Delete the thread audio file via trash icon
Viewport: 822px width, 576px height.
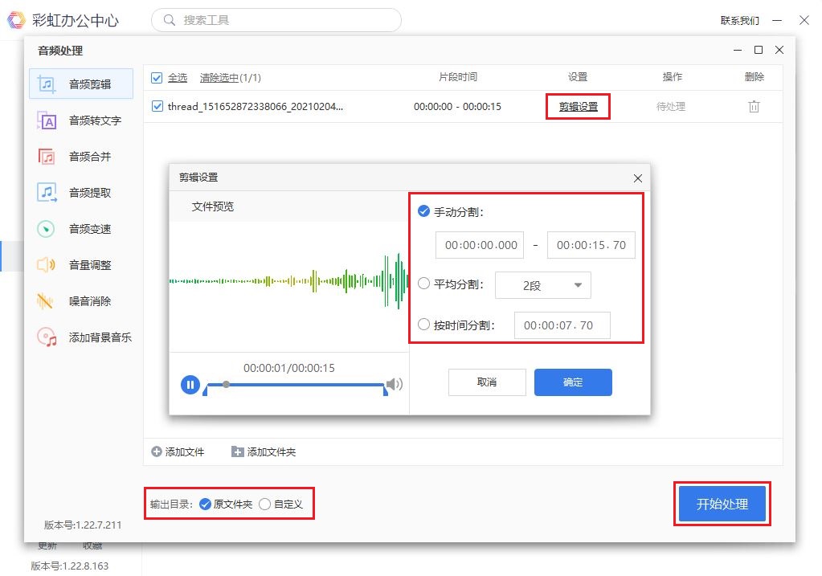(753, 106)
